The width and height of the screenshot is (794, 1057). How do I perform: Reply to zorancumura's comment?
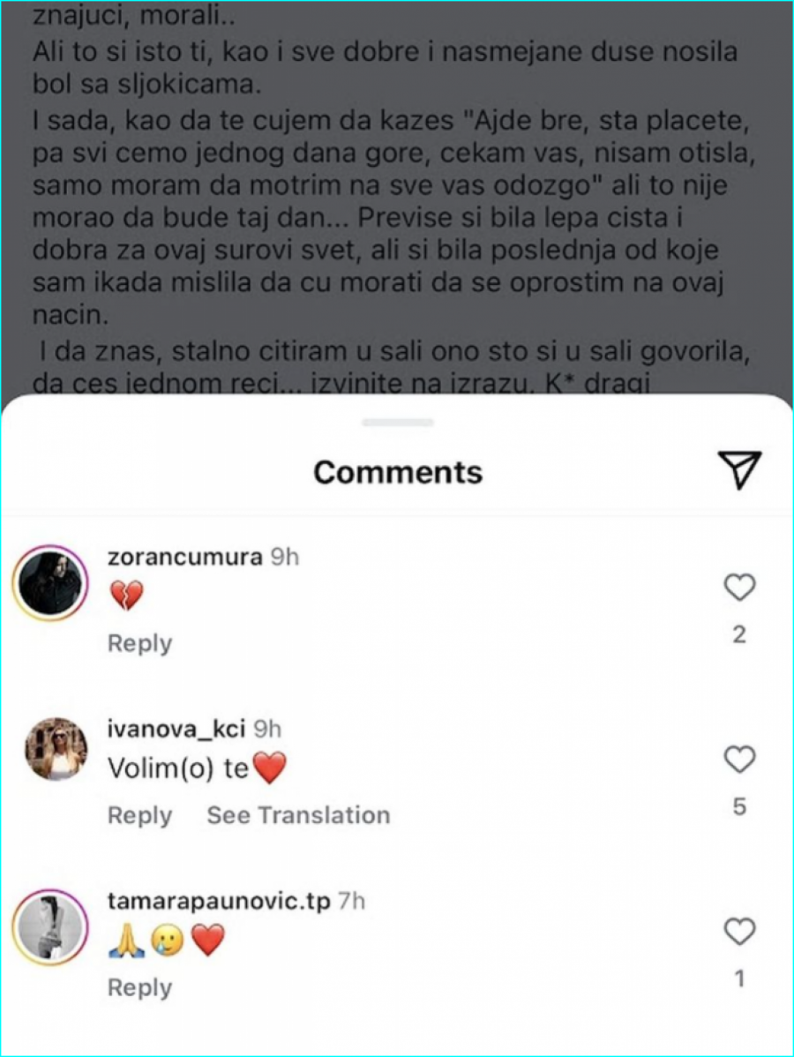pos(139,643)
